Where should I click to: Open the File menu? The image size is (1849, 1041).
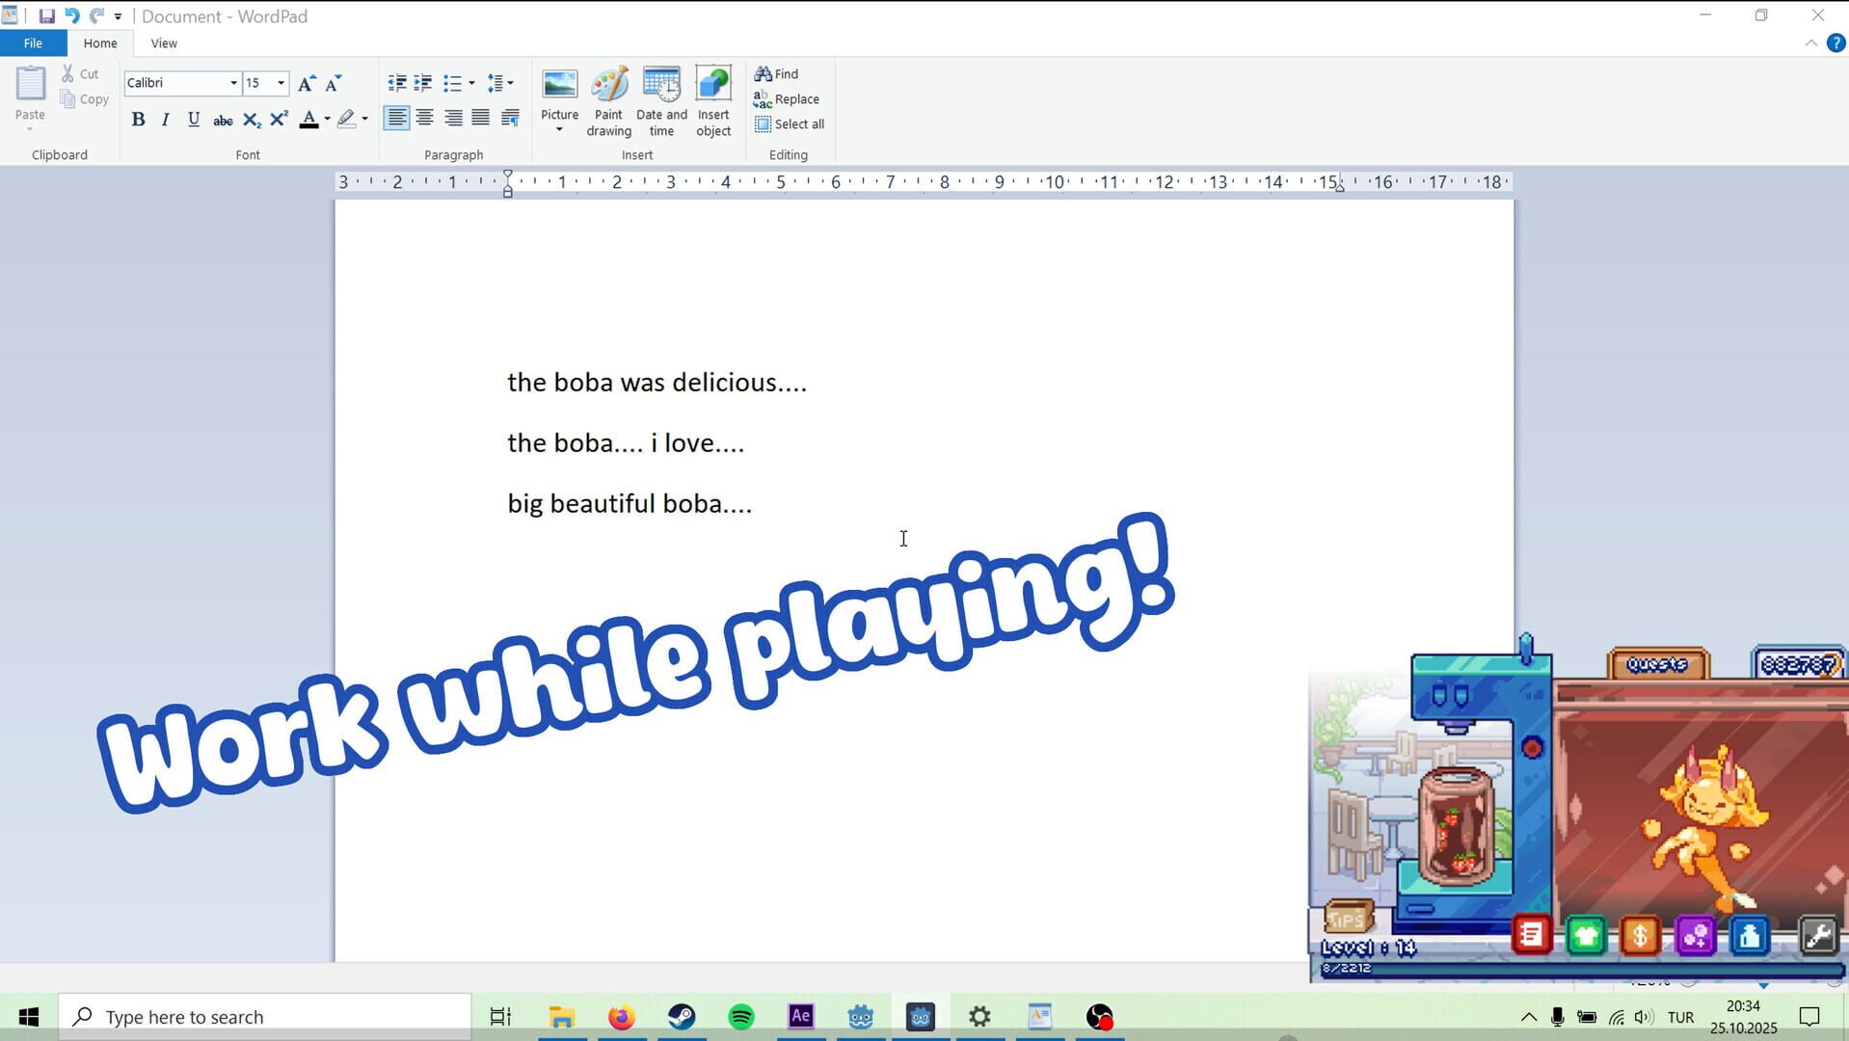[32, 42]
